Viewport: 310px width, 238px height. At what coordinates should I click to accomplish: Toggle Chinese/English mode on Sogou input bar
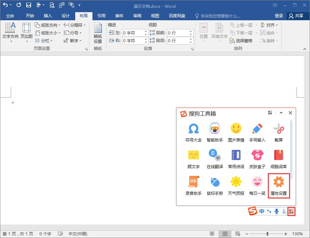point(261,211)
